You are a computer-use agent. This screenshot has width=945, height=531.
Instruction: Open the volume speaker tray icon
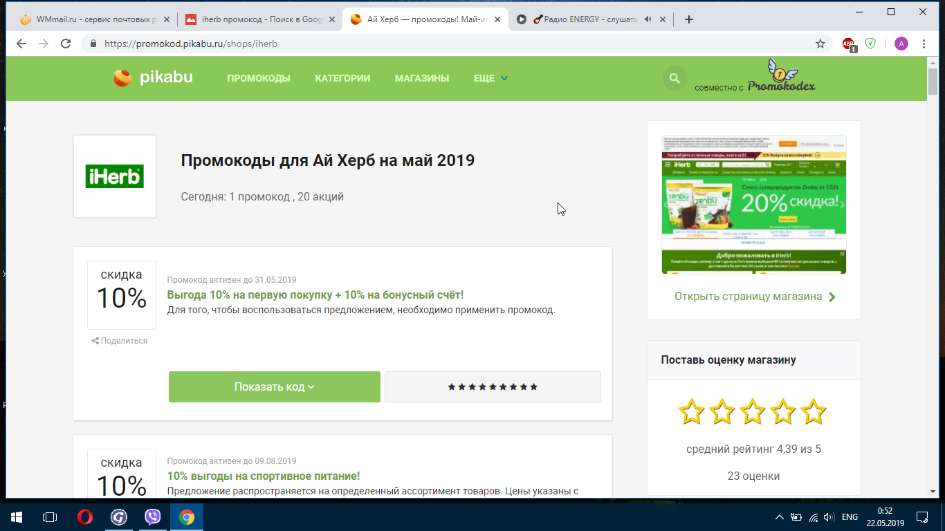point(829,516)
